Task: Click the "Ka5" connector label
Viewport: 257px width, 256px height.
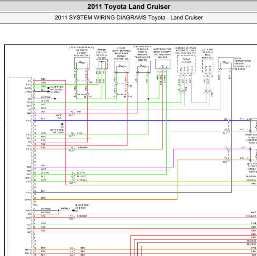Action: (x=130, y=86)
